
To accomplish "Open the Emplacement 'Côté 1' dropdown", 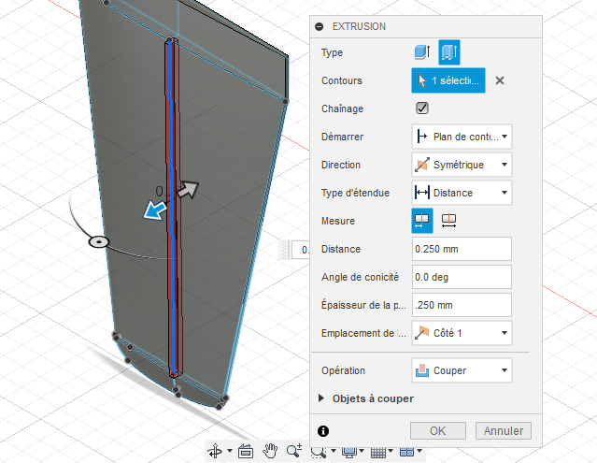I will tap(462, 333).
